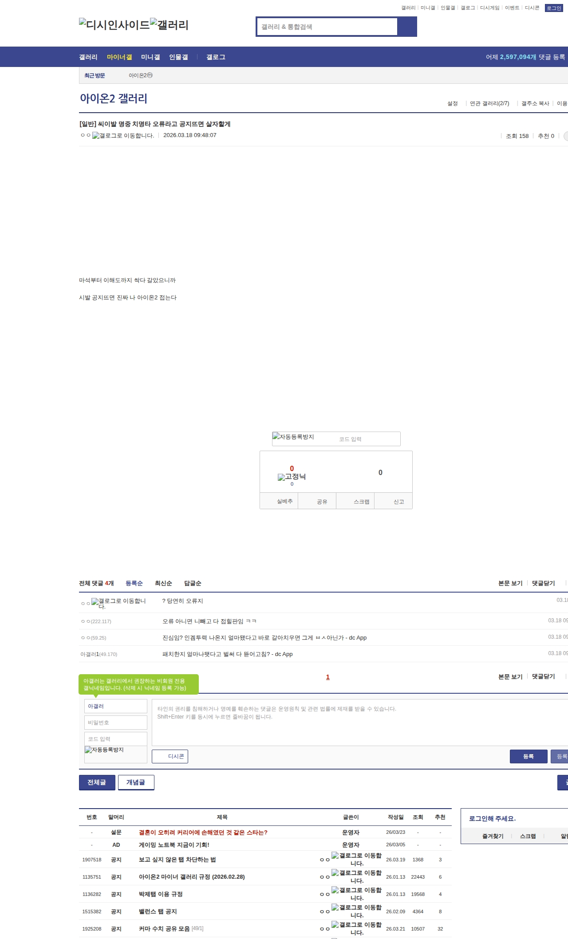This screenshot has height=939, width=568.
Task: Open the 디시콘 picker button
Action: [x=170, y=756]
